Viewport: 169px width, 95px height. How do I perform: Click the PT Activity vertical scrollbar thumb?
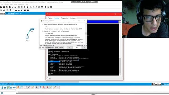[86, 34]
